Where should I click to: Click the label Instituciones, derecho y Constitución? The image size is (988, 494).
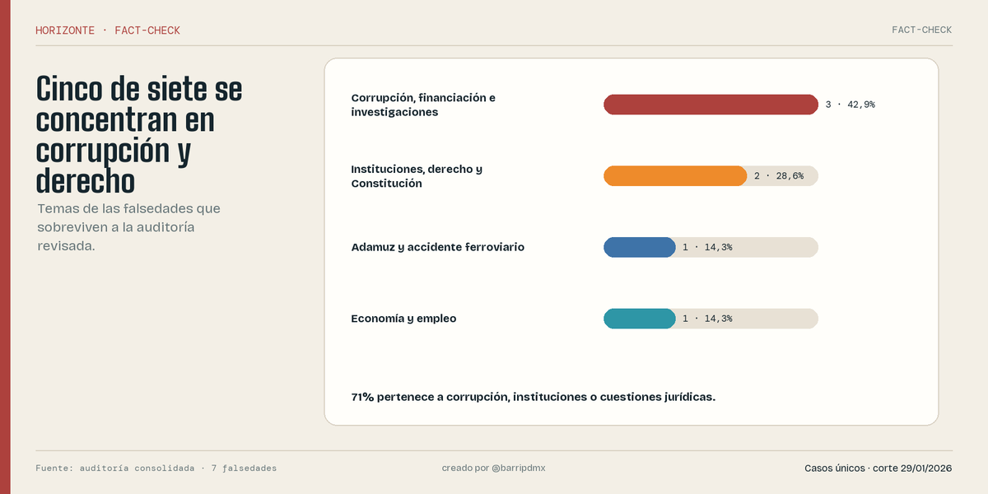[x=417, y=176]
